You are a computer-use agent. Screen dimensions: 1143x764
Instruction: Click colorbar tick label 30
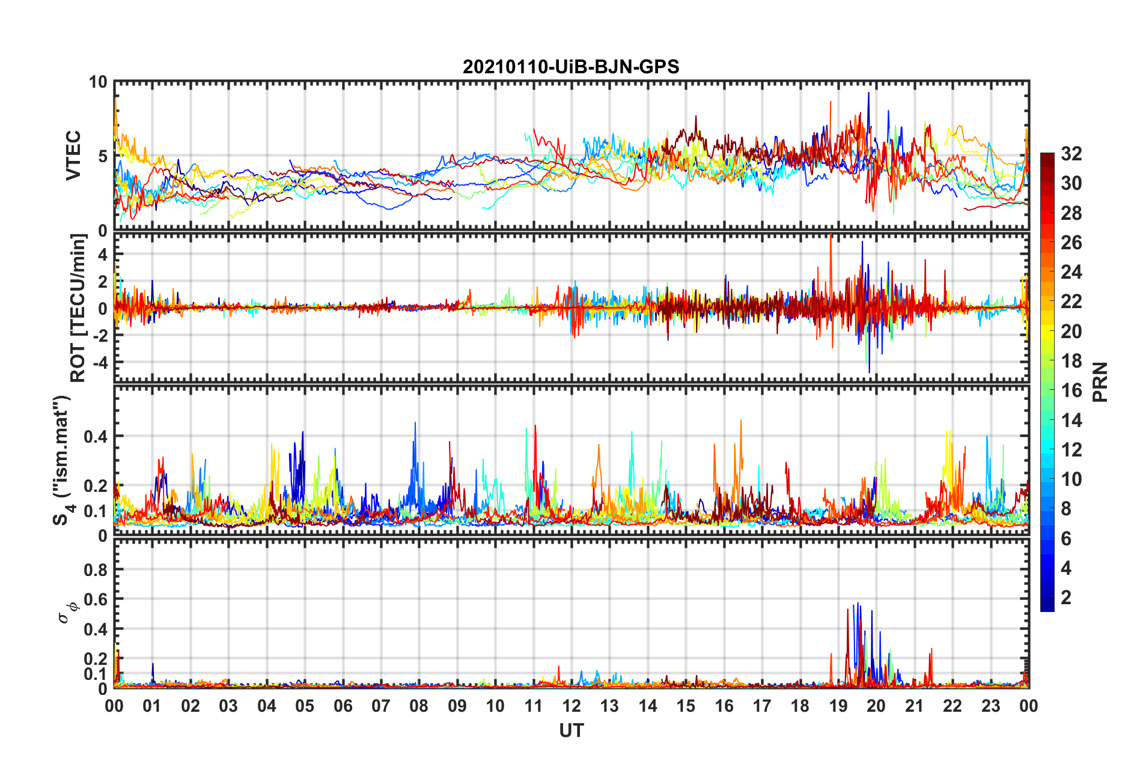1071,183
